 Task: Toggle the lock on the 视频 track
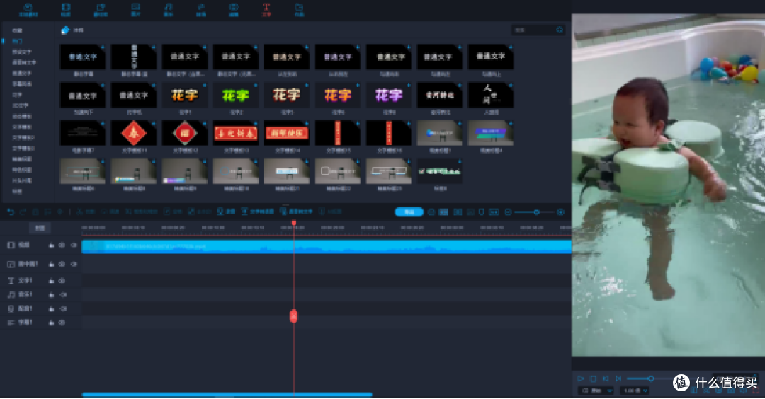(x=51, y=245)
